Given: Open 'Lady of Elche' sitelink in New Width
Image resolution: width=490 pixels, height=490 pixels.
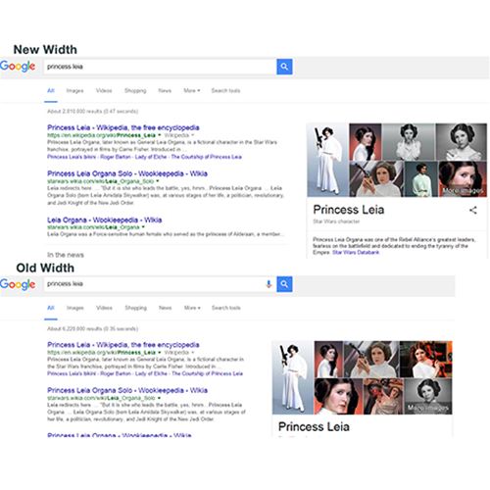Looking at the screenshot, I should pos(151,157).
